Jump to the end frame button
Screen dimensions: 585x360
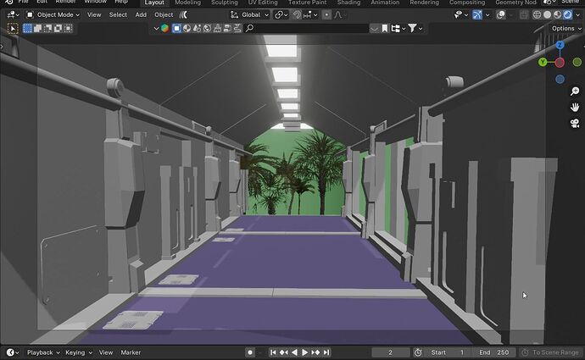(x=326, y=352)
